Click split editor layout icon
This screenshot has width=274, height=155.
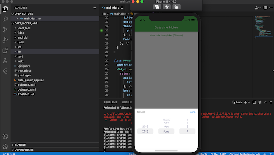pos(265,7)
